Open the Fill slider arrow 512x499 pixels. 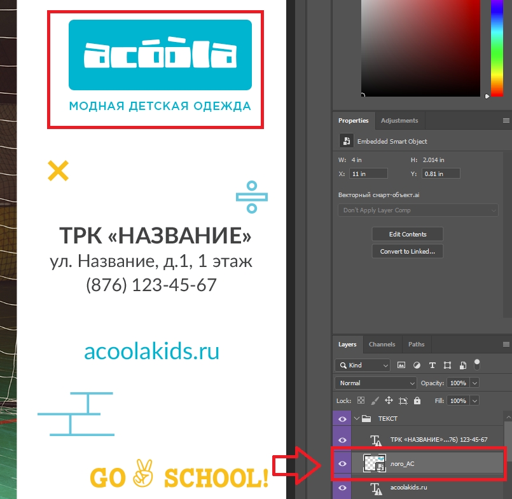[474, 400]
